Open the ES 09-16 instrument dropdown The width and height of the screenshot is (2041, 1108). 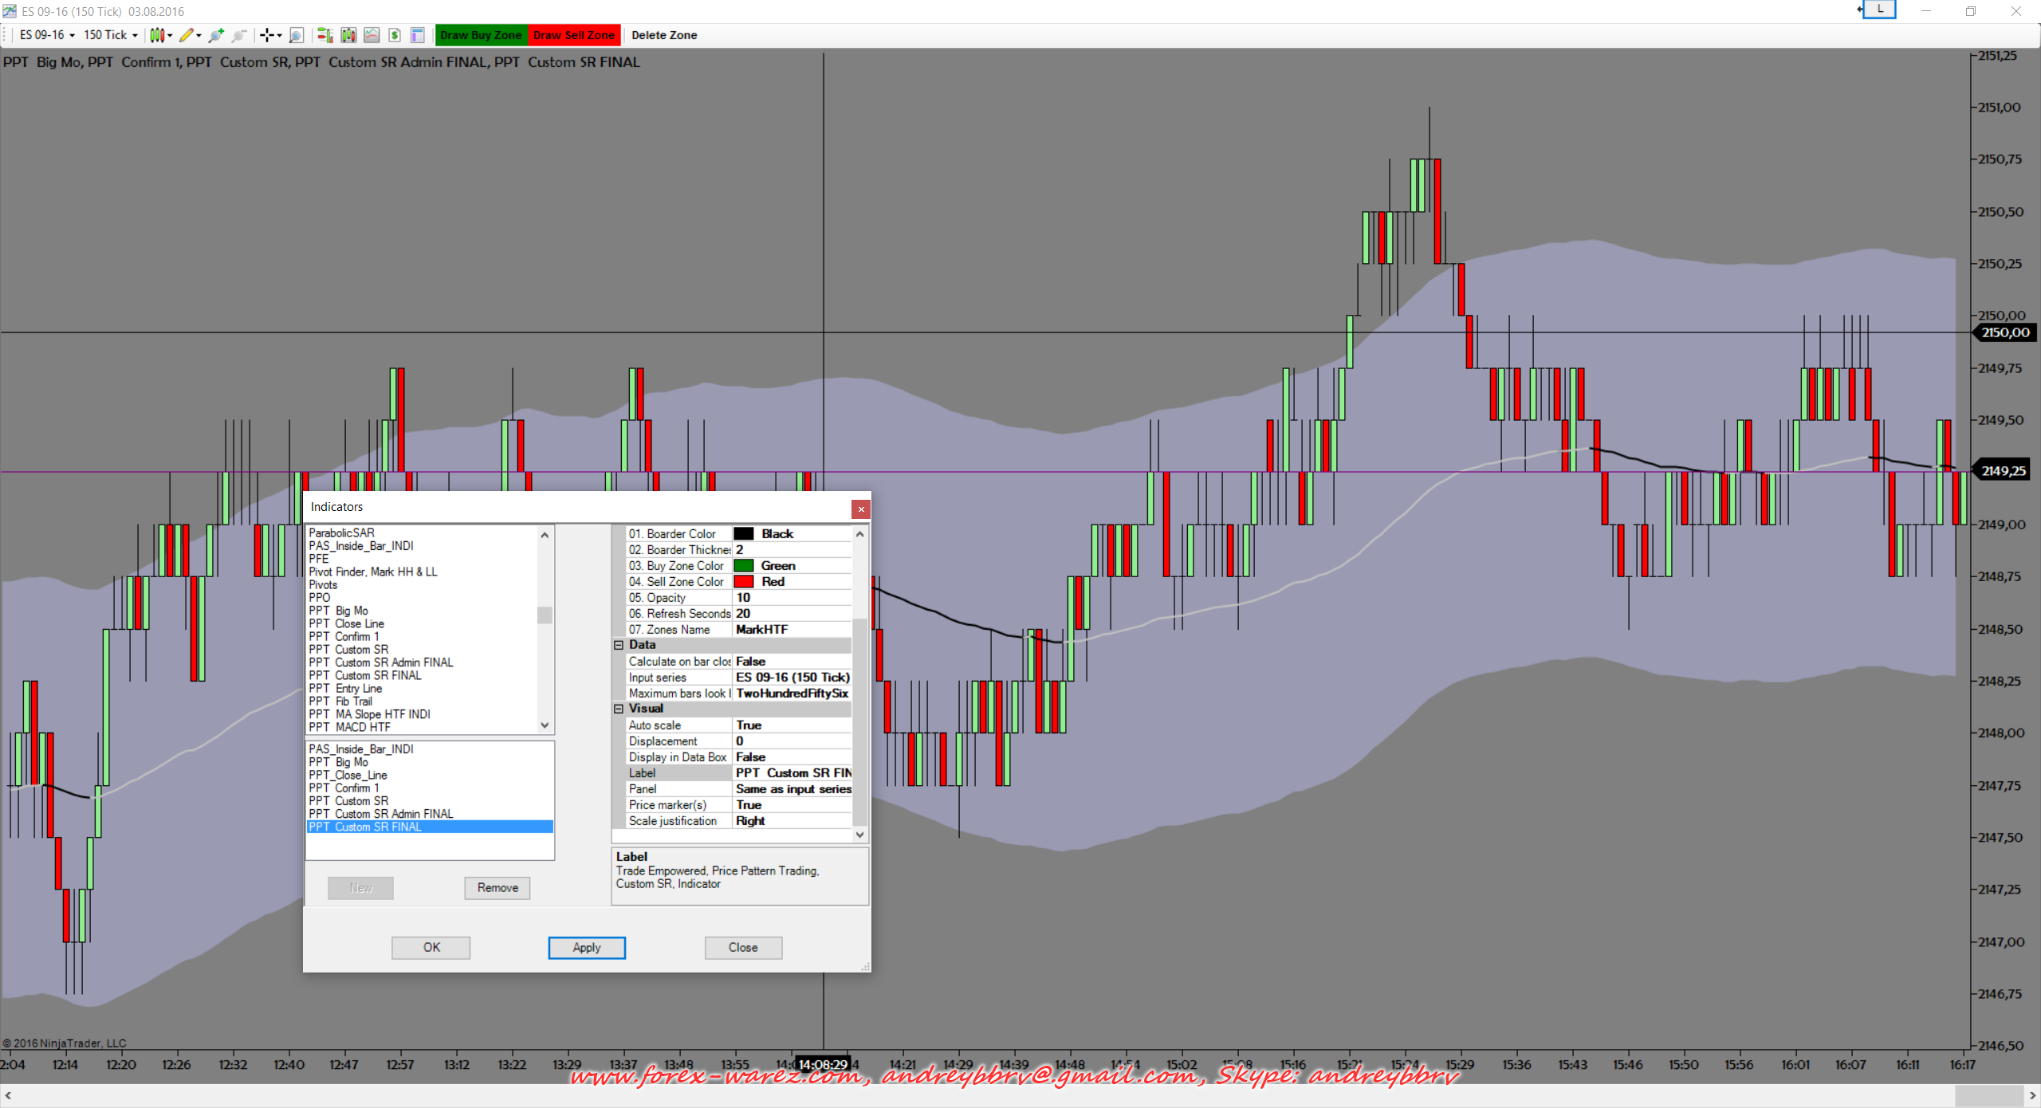pyautogui.click(x=47, y=35)
